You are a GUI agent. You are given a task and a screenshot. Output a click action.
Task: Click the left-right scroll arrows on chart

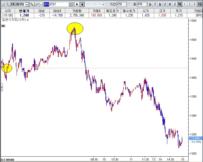[3, 26]
